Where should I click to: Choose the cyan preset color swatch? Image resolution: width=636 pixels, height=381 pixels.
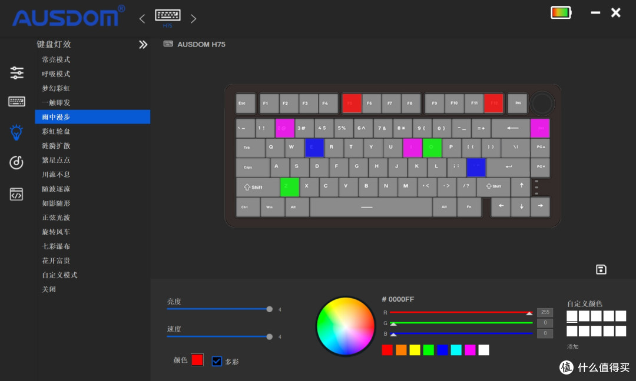tap(456, 350)
